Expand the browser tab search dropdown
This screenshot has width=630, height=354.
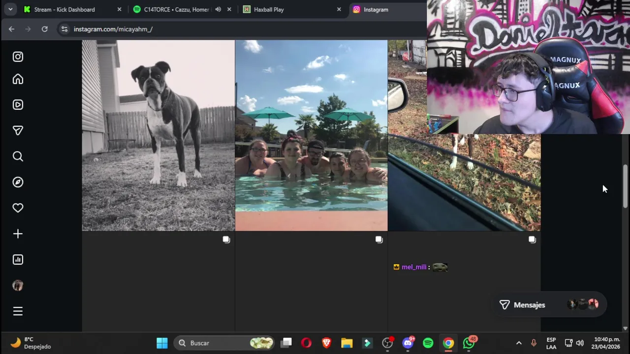tap(10, 9)
